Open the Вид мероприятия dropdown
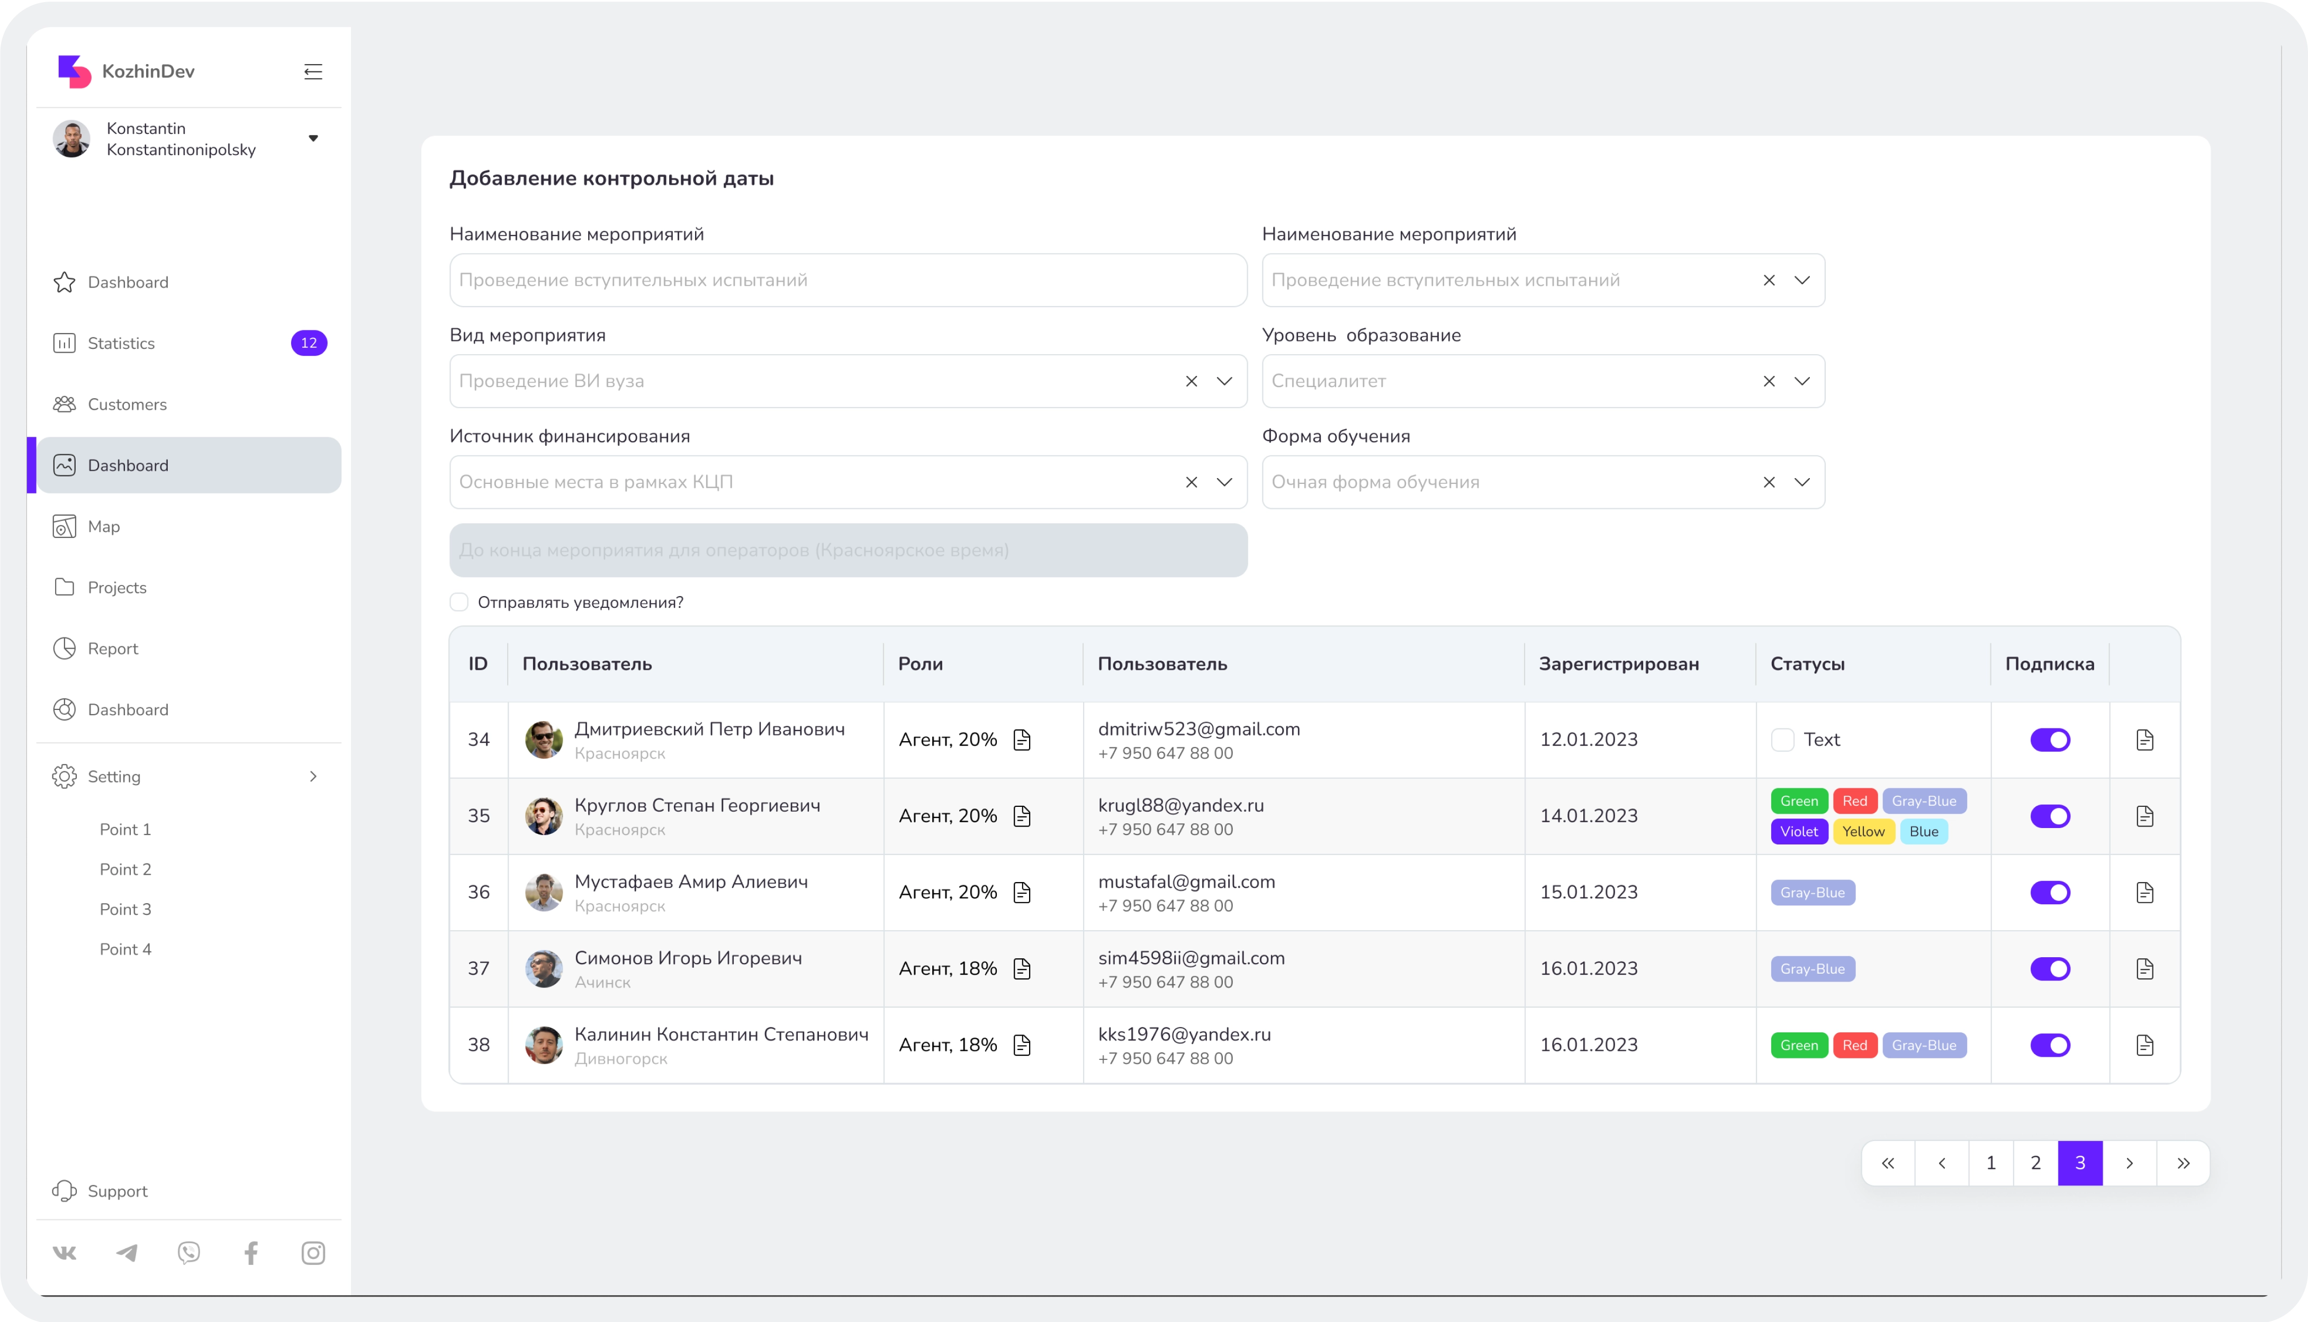 click(1224, 381)
